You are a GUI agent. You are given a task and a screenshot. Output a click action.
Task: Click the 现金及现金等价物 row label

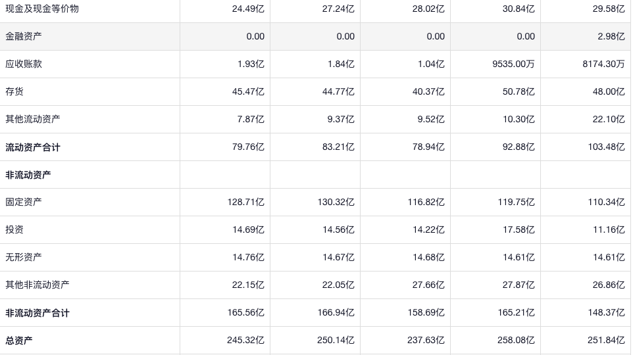tap(42, 9)
